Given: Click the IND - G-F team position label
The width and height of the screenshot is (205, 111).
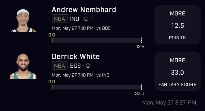Looking at the screenshot, I should pyautogui.click(x=82, y=19).
